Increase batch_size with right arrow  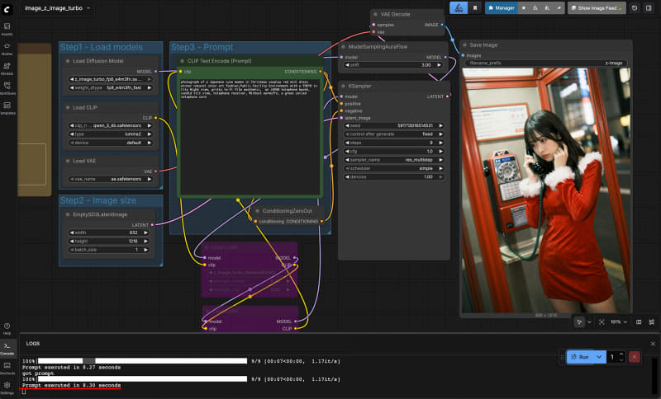tap(146, 250)
